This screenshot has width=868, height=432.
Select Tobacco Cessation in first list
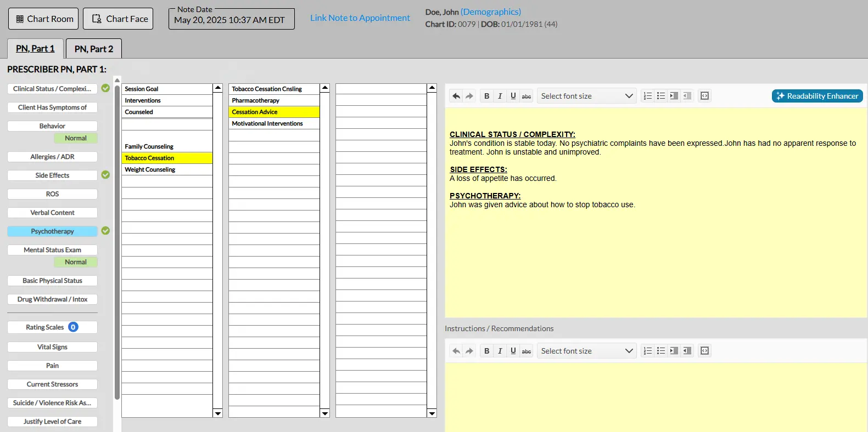click(167, 158)
